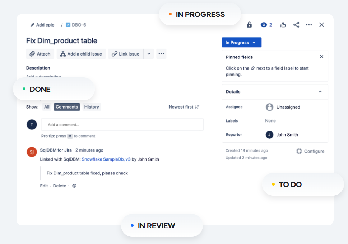Screen dimensions: 348x244
Task: Open Snowflake SampleDb, v3 link
Action: click(x=106, y=159)
